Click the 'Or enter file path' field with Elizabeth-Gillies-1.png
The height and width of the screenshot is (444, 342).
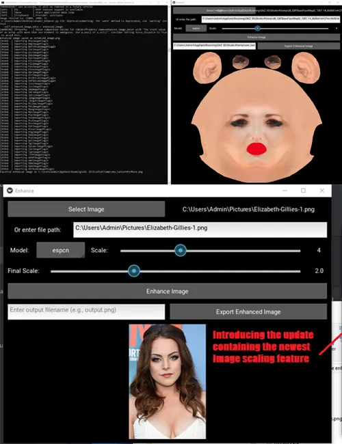coord(200,230)
